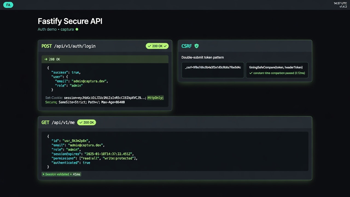Image resolution: width=350 pixels, height=197 pixels.
Task: Click the CSRF panel title
Action: (x=187, y=46)
